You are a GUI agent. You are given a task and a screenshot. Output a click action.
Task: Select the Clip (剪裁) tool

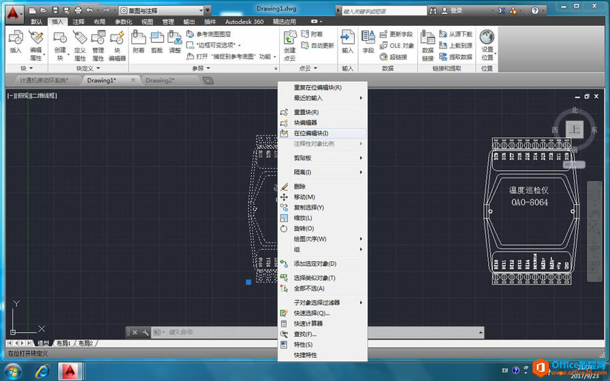(157, 42)
